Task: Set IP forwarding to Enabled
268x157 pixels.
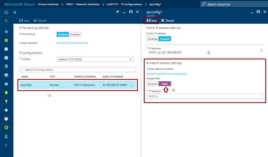Action: pos(75,34)
